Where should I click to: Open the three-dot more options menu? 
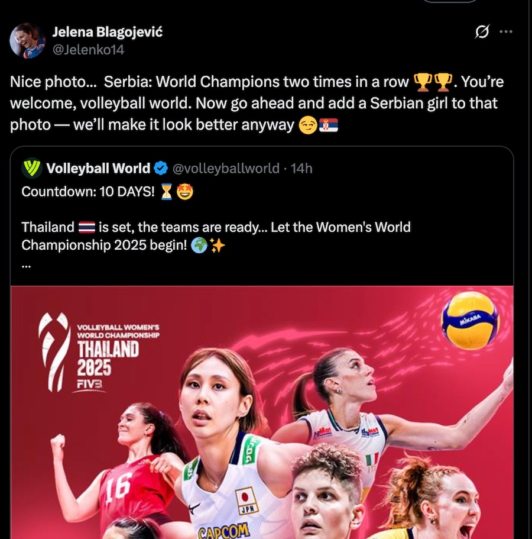point(506,31)
